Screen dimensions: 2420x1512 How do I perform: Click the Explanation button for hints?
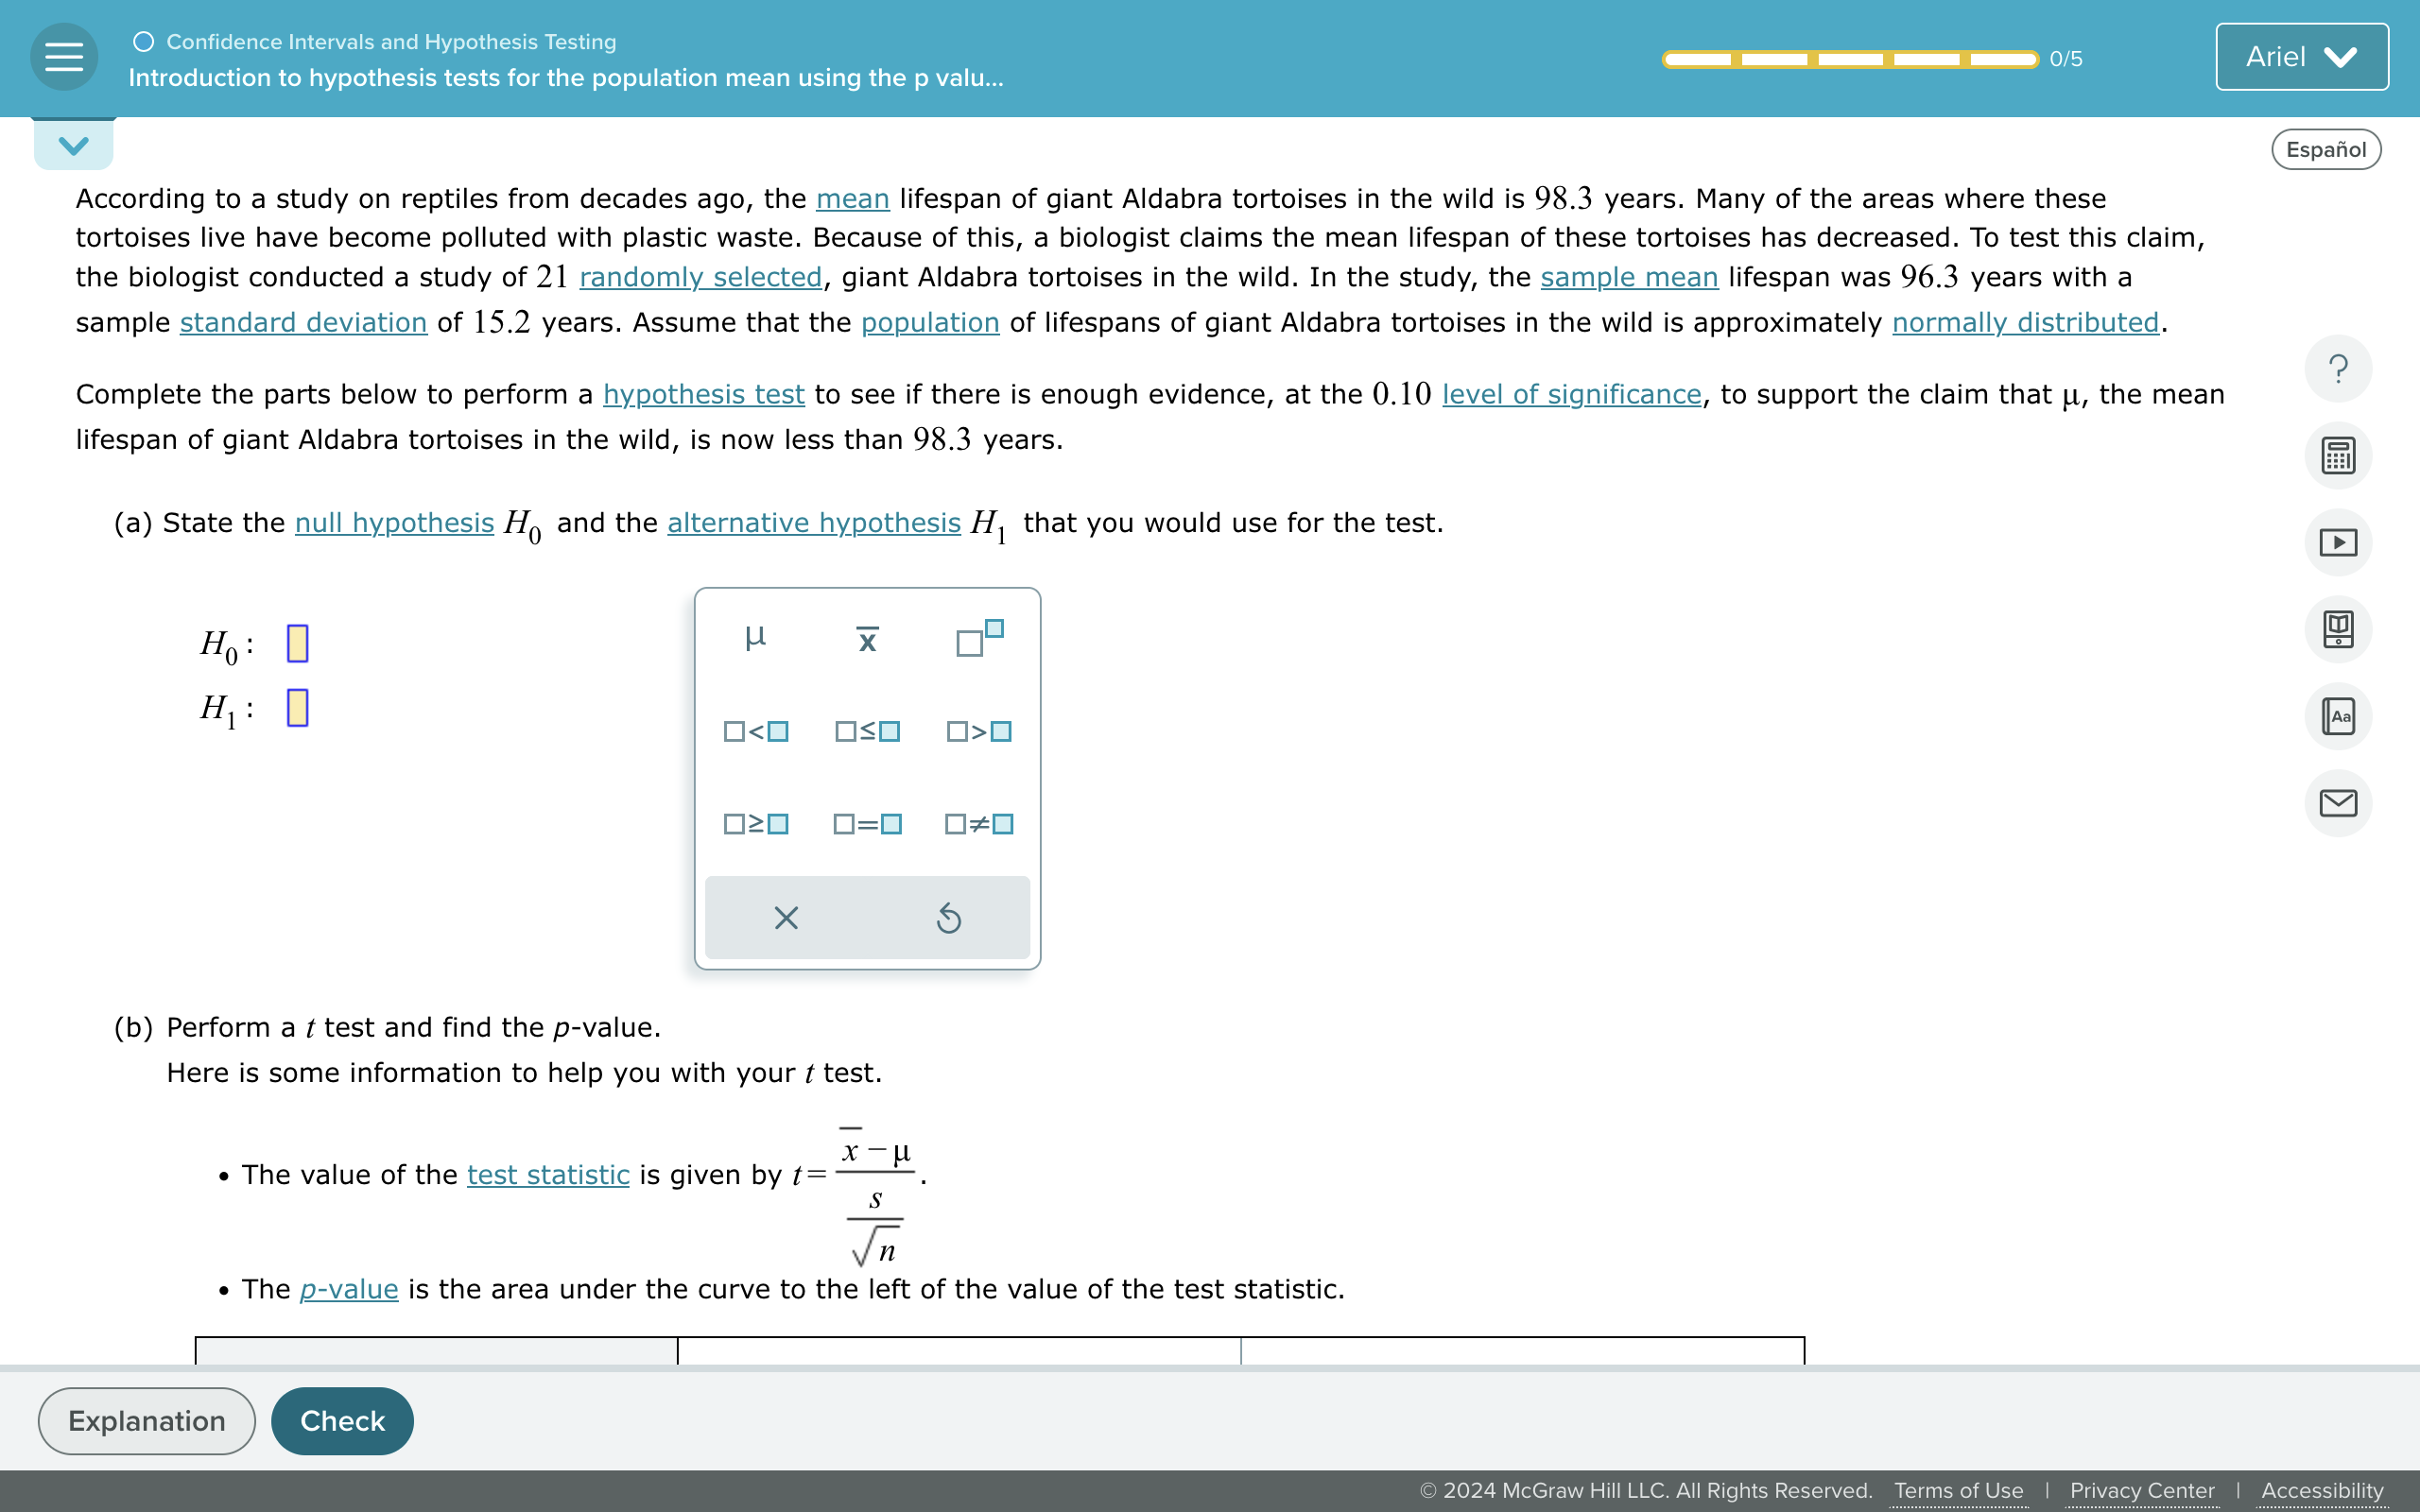[x=147, y=1419]
